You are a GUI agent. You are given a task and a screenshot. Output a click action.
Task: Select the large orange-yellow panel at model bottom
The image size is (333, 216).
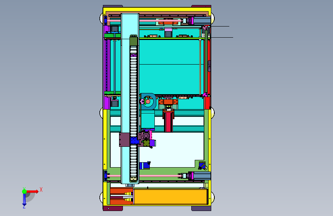point(170,197)
